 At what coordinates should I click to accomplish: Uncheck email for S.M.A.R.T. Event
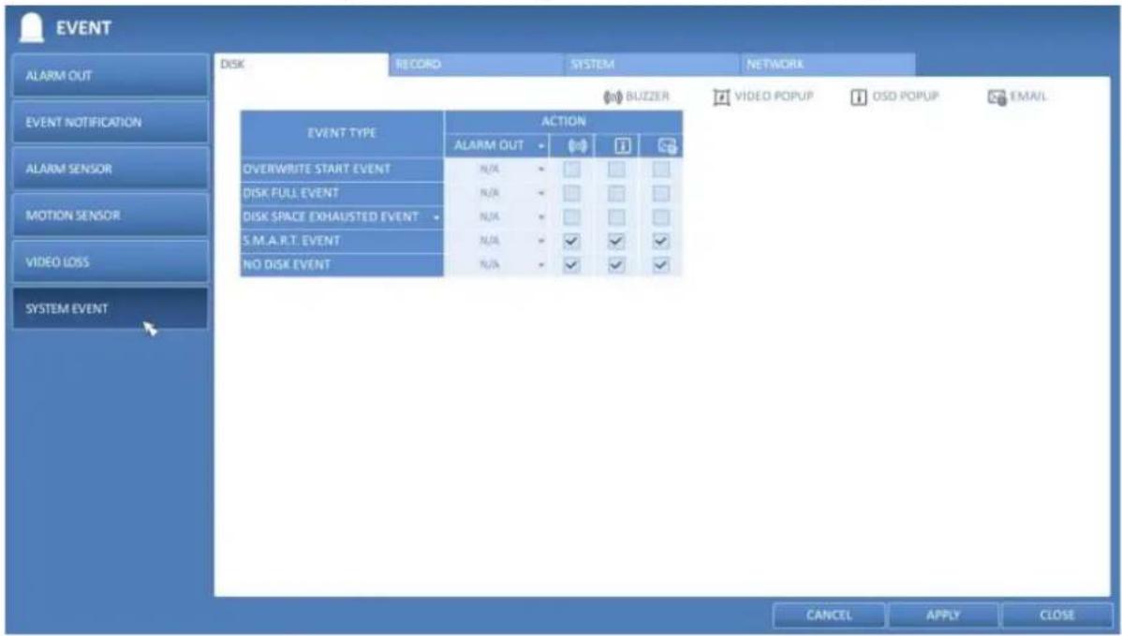click(x=661, y=241)
